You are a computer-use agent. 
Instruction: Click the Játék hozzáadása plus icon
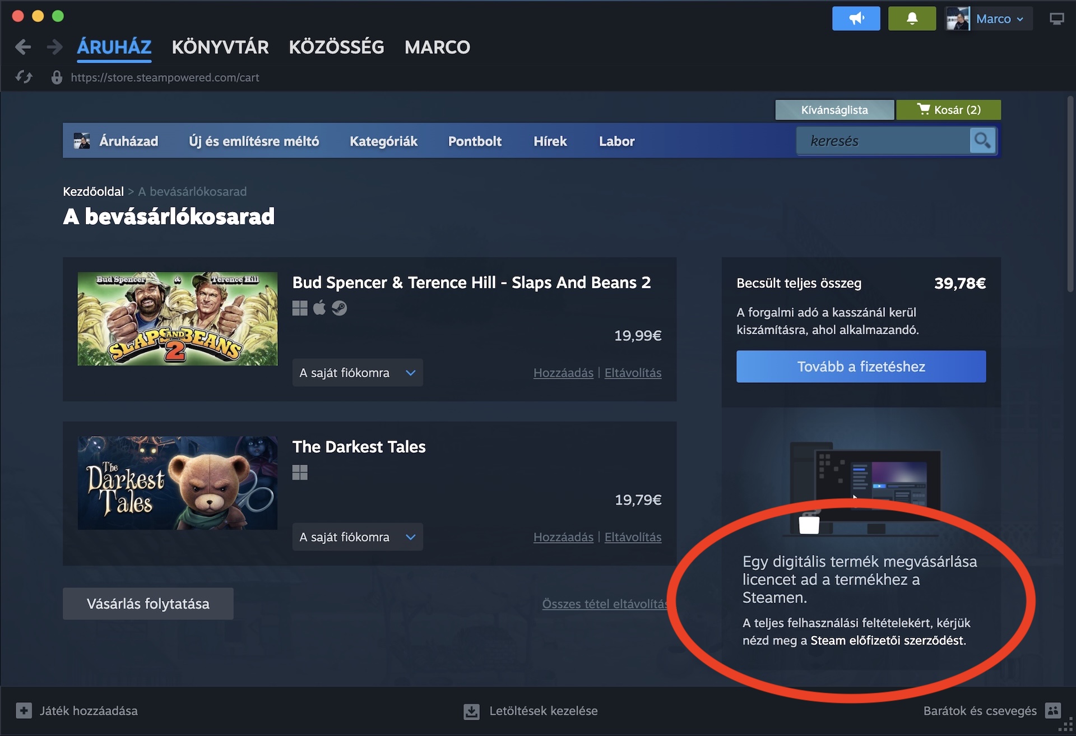click(24, 711)
